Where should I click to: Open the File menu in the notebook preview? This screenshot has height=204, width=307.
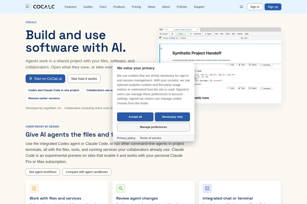pos(216,34)
